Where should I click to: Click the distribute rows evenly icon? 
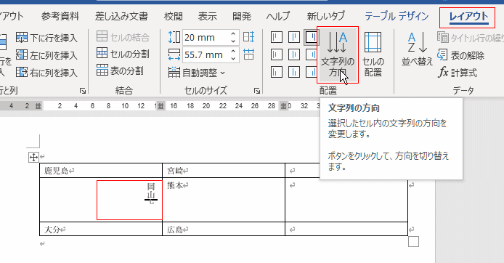pyautogui.click(x=249, y=37)
